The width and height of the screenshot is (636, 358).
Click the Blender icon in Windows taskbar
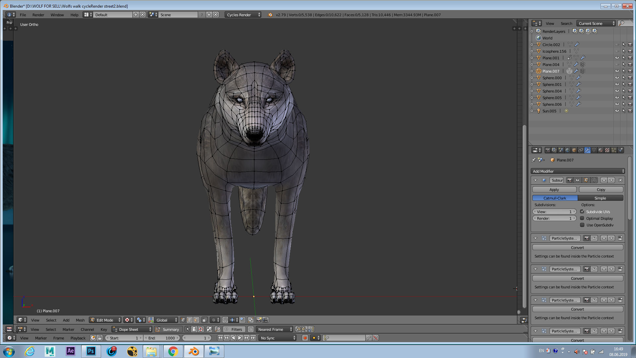[x=193, y=351]
